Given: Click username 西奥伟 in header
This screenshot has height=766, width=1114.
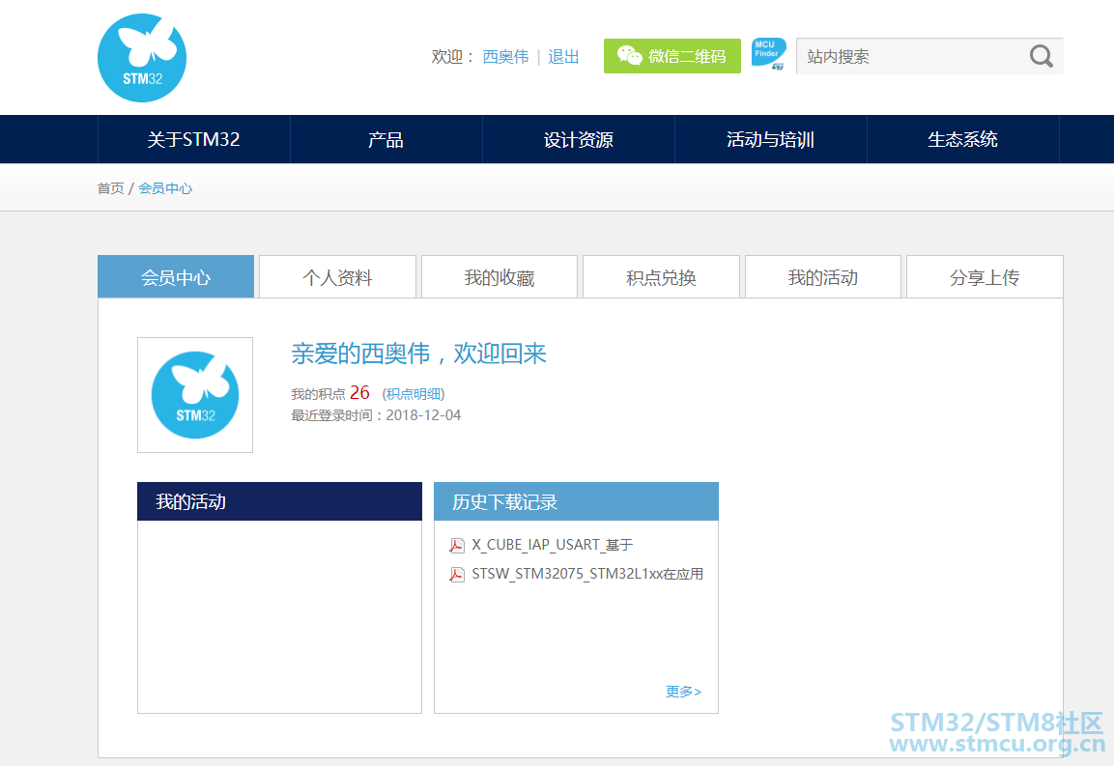Looking at the screenshot, I should [506, 57].
